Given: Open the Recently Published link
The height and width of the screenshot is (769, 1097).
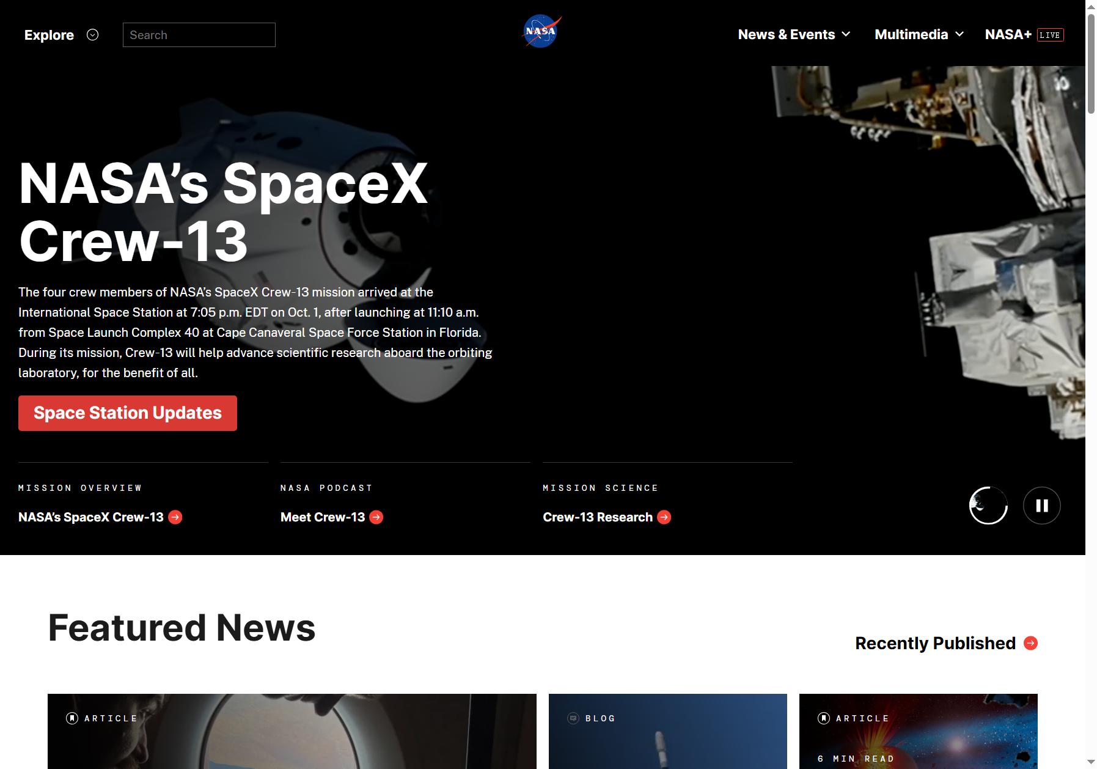Looking at the screenshot, I should pos(935,643).
